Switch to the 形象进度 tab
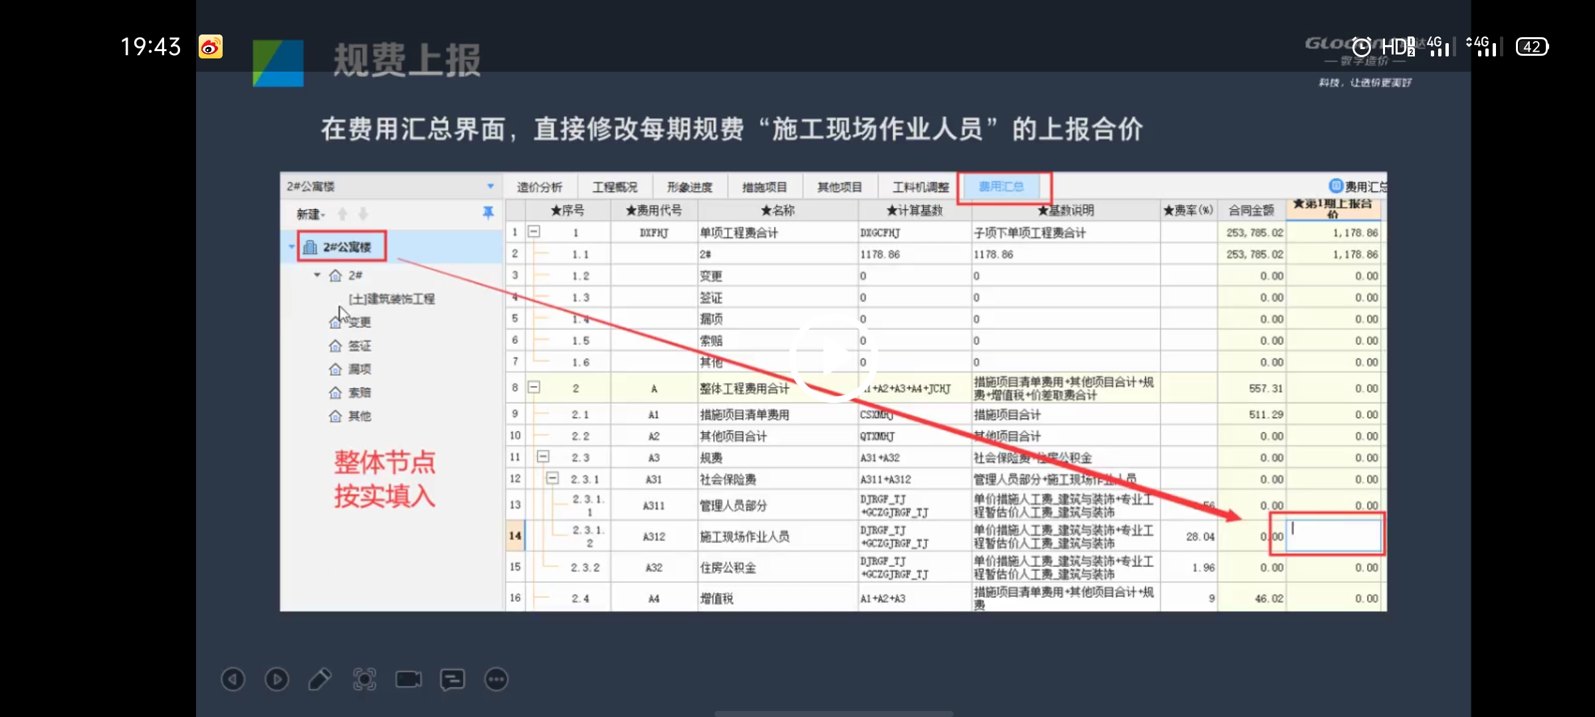The width and height of the screenshot is (1595, 717). point(690,187)
